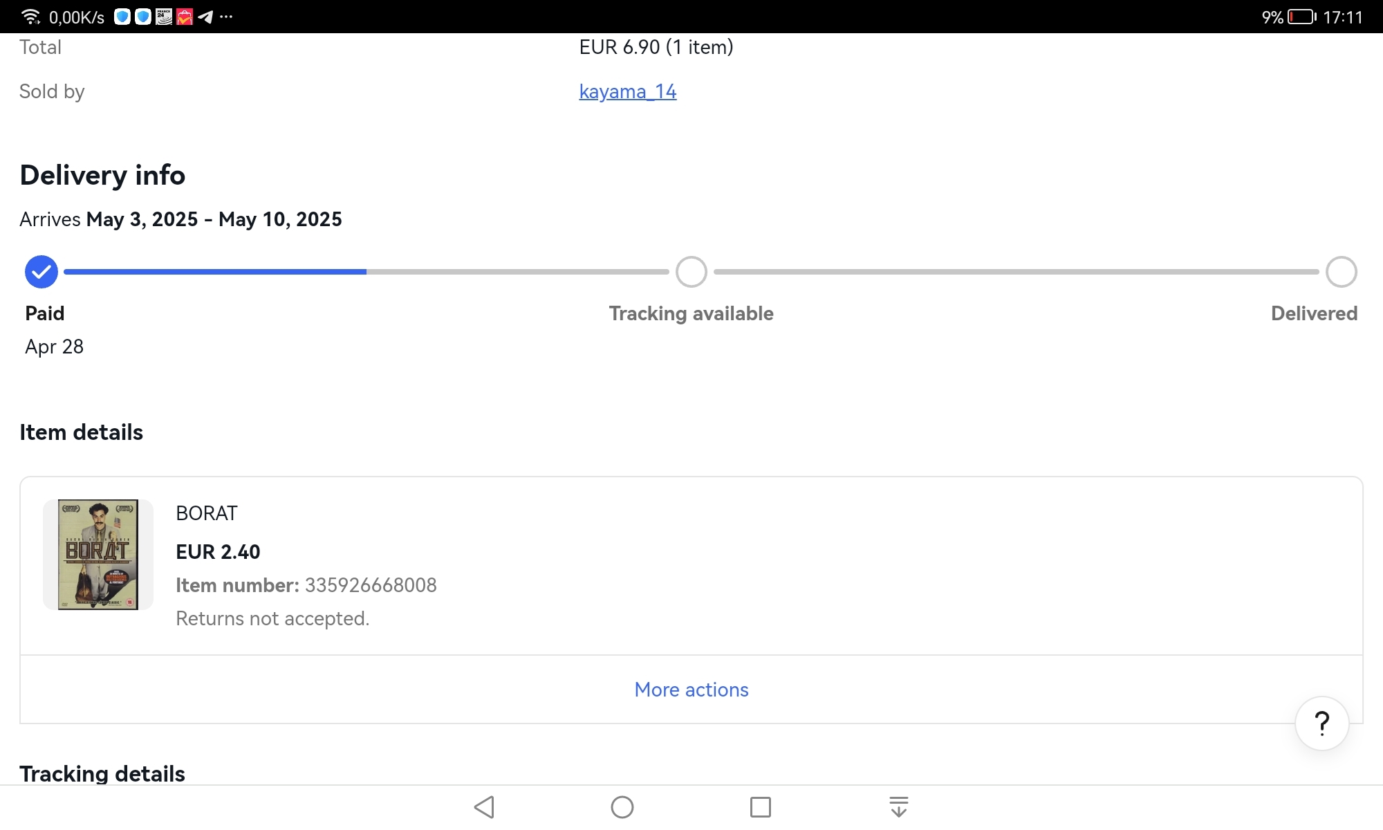Tap the blue Paid checkmark circle
The width and height of the screenshot is (1383, 830).
41,272
